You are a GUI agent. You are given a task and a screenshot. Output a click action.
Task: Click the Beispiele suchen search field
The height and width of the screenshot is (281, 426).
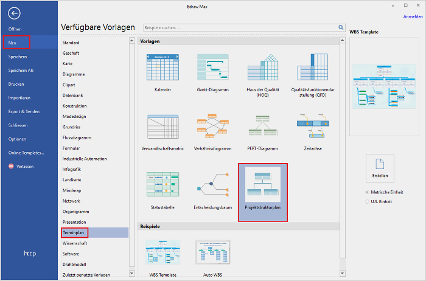pyautogui.click(x=239, y=27)
